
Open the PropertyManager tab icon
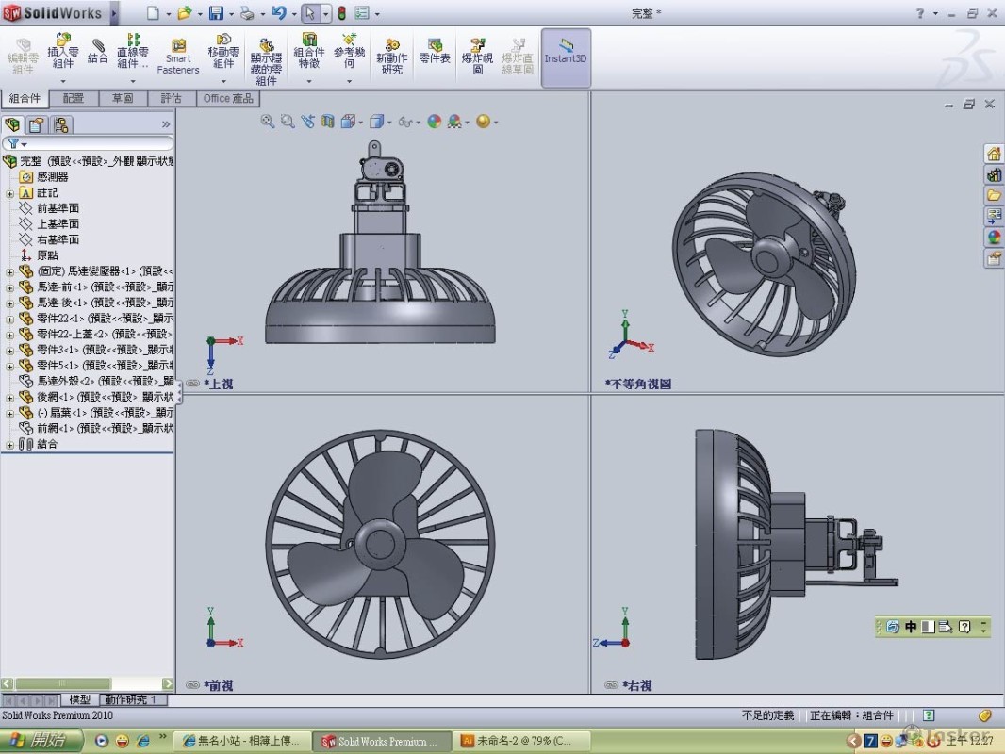[36, 124]
